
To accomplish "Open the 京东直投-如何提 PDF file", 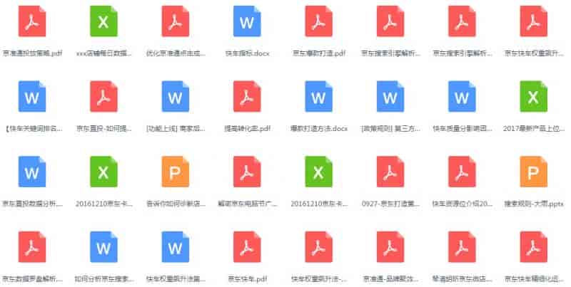I will tap(103, 96).
